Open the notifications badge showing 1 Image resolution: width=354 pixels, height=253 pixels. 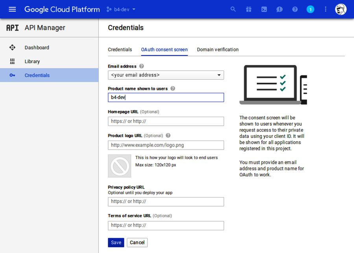[310, 9]
